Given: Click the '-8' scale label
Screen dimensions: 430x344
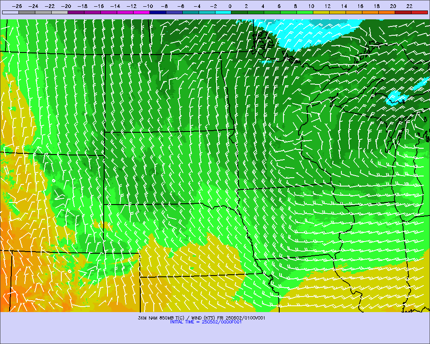Looking at the screenshot, I should point(165,6).
